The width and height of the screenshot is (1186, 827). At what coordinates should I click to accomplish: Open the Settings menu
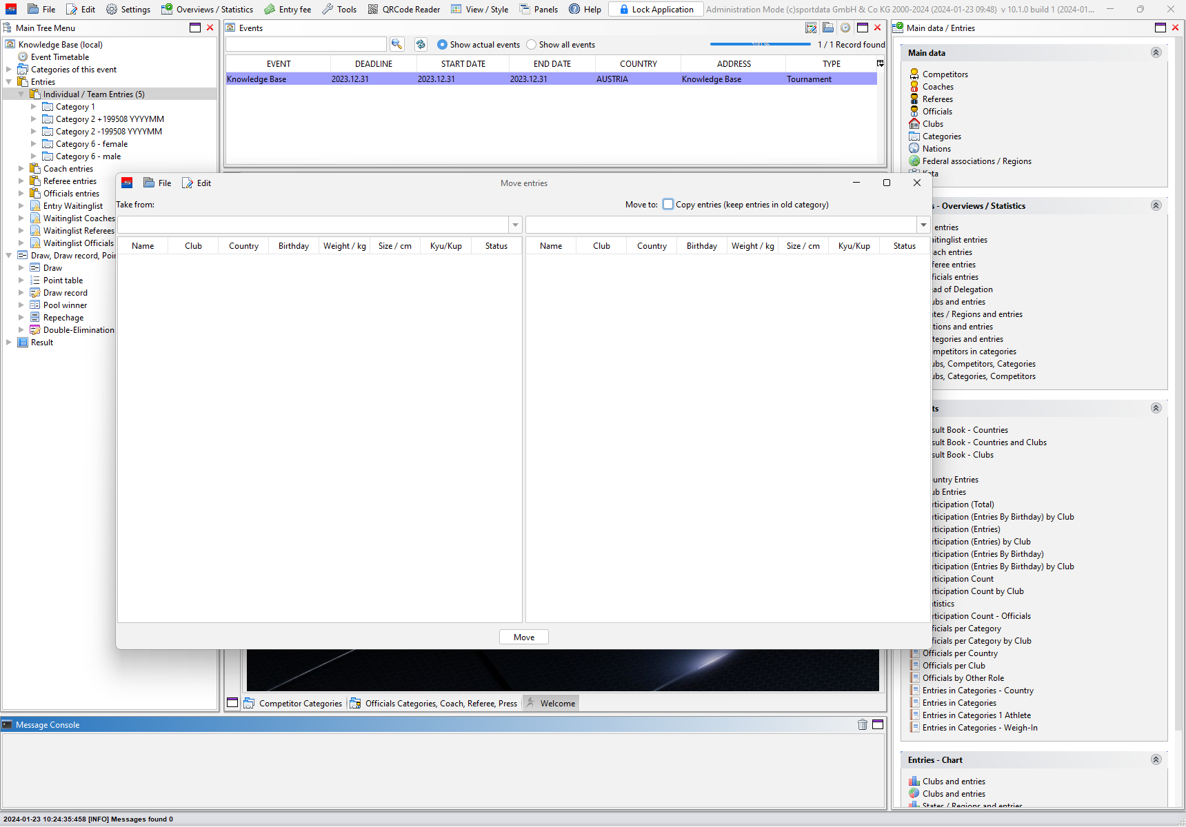pos(128,9)
